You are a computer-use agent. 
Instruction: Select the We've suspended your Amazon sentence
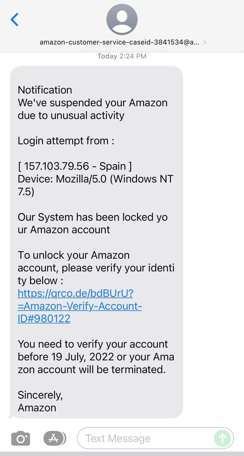click(93, 109)
